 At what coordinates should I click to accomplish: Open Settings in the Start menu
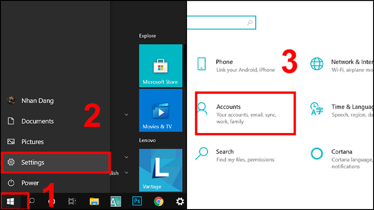55,163
